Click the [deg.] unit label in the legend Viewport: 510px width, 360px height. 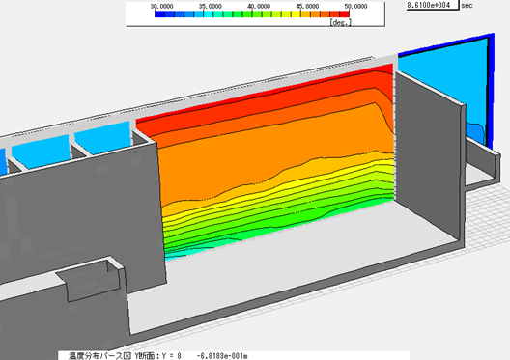tap(341, 22)
